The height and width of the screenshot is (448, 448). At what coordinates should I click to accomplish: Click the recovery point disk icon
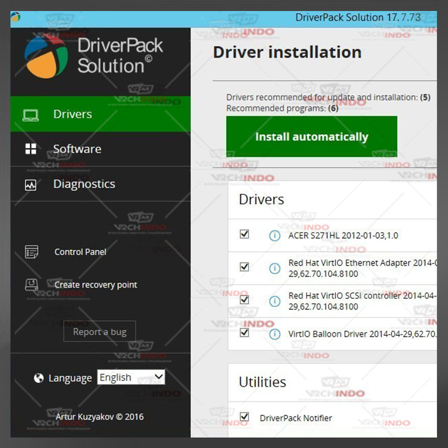(x=31, y=285)
